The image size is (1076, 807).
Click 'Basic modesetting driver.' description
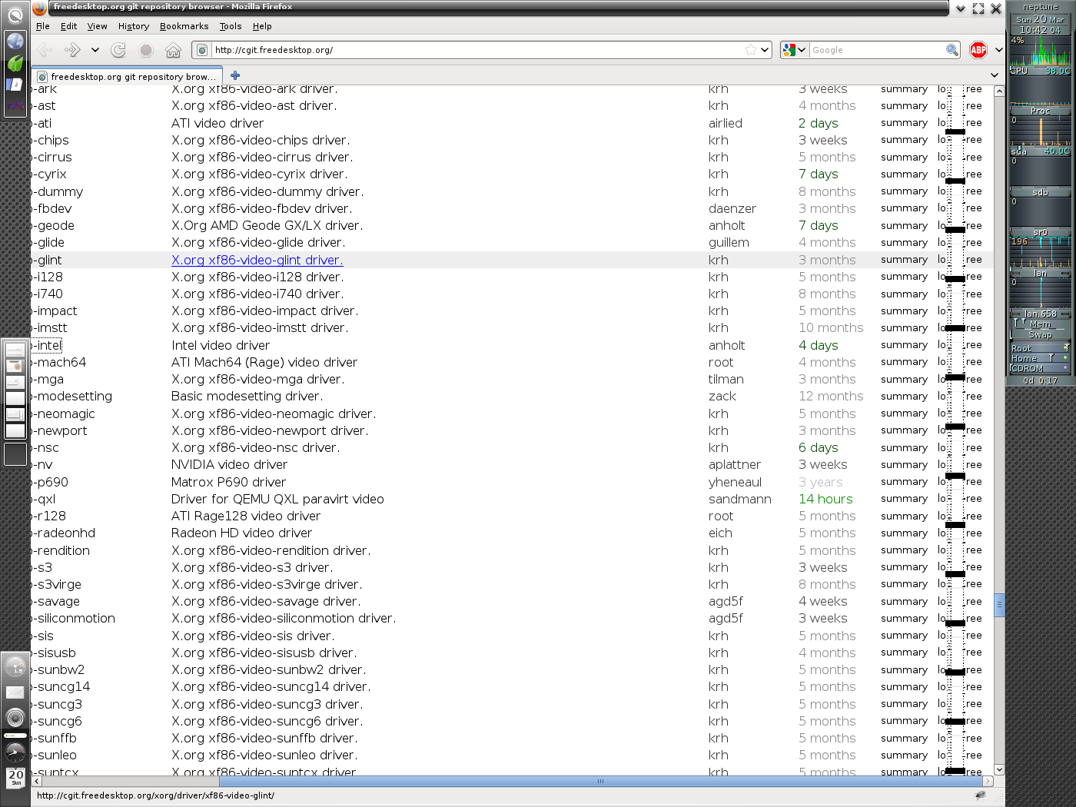coord(247,397)
